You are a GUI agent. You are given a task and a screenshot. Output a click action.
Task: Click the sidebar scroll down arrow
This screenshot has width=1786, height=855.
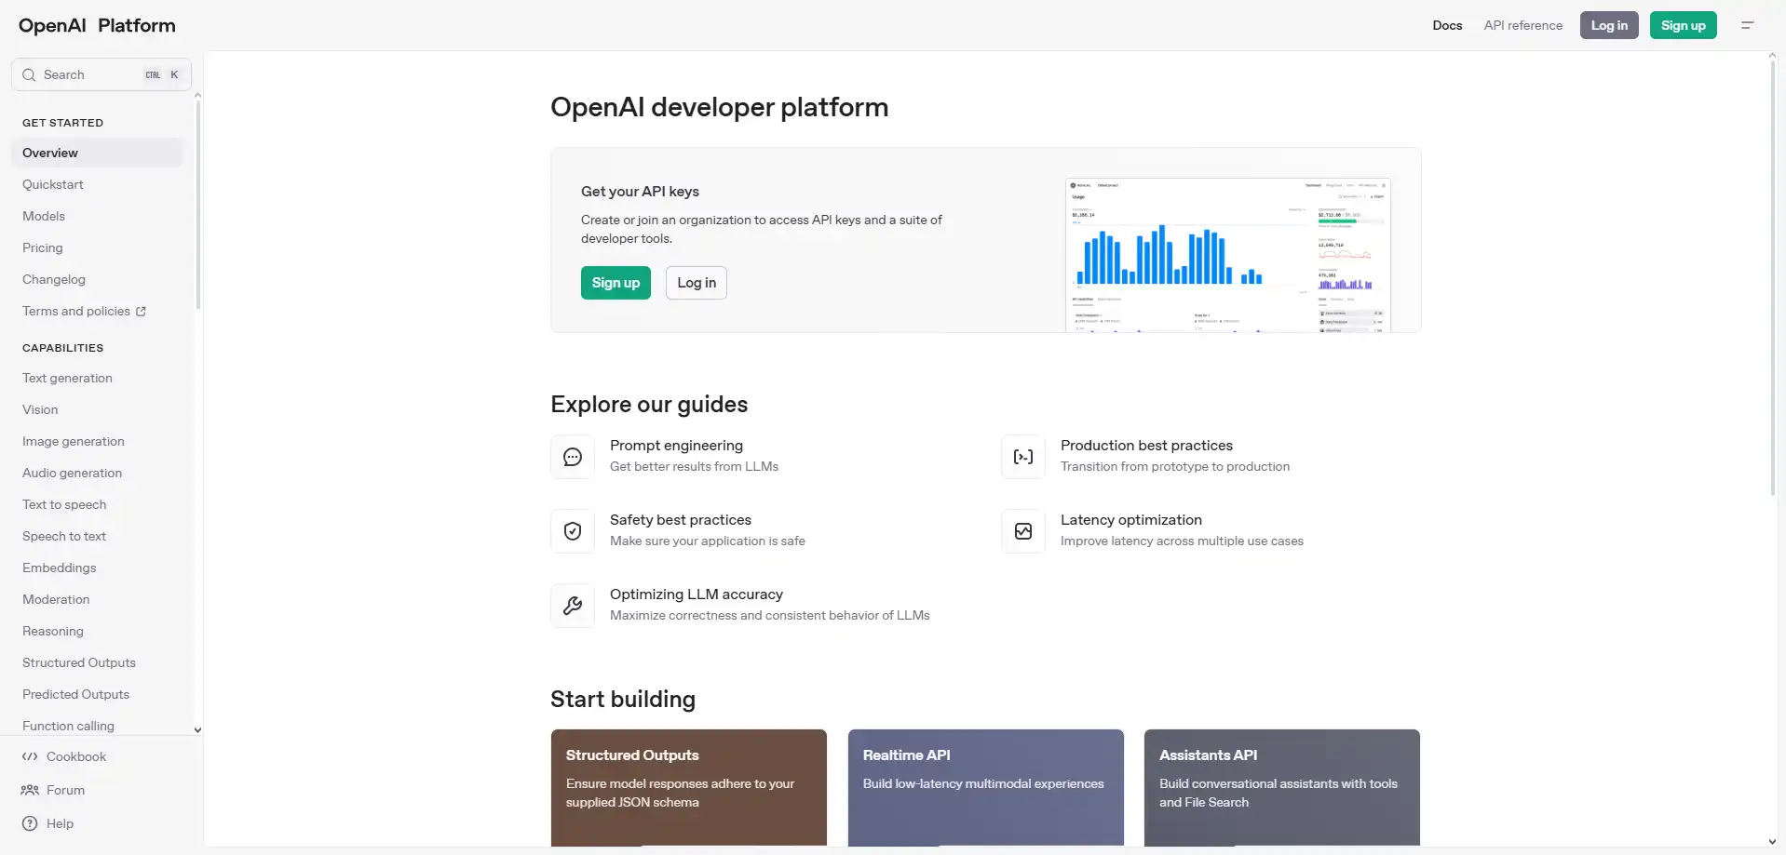197,730
